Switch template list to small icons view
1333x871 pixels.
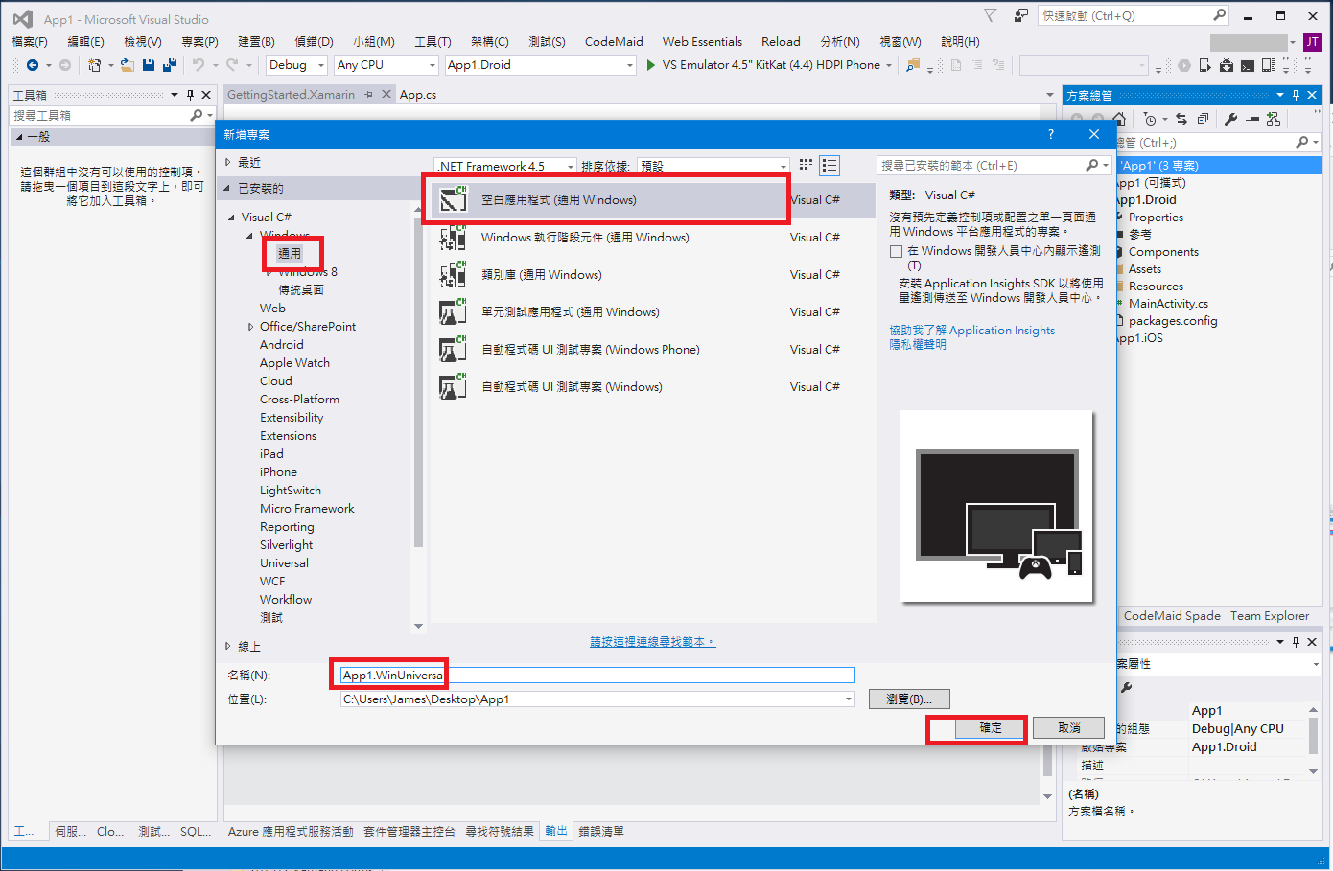(806, 166)
